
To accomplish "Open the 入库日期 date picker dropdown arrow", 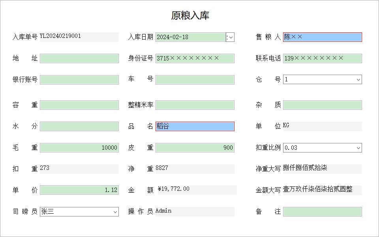I will tap(231, 37).
